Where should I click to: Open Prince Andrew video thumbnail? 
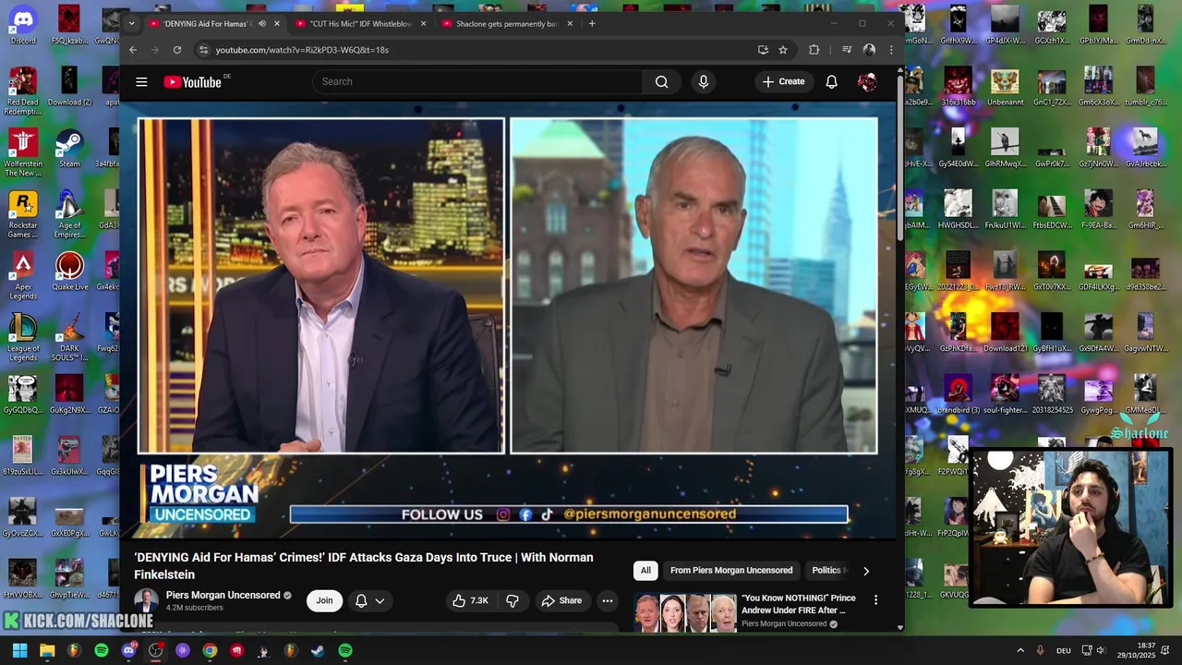click(x=685, y=612)
